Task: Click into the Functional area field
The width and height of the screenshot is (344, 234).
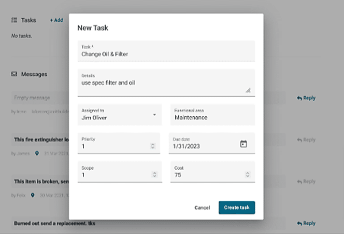Action: pos(212,117)
